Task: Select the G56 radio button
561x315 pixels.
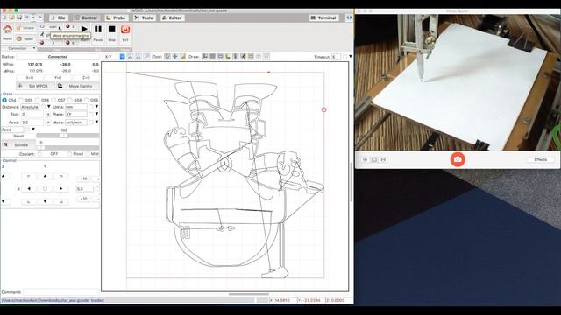Action: [37, 100]
